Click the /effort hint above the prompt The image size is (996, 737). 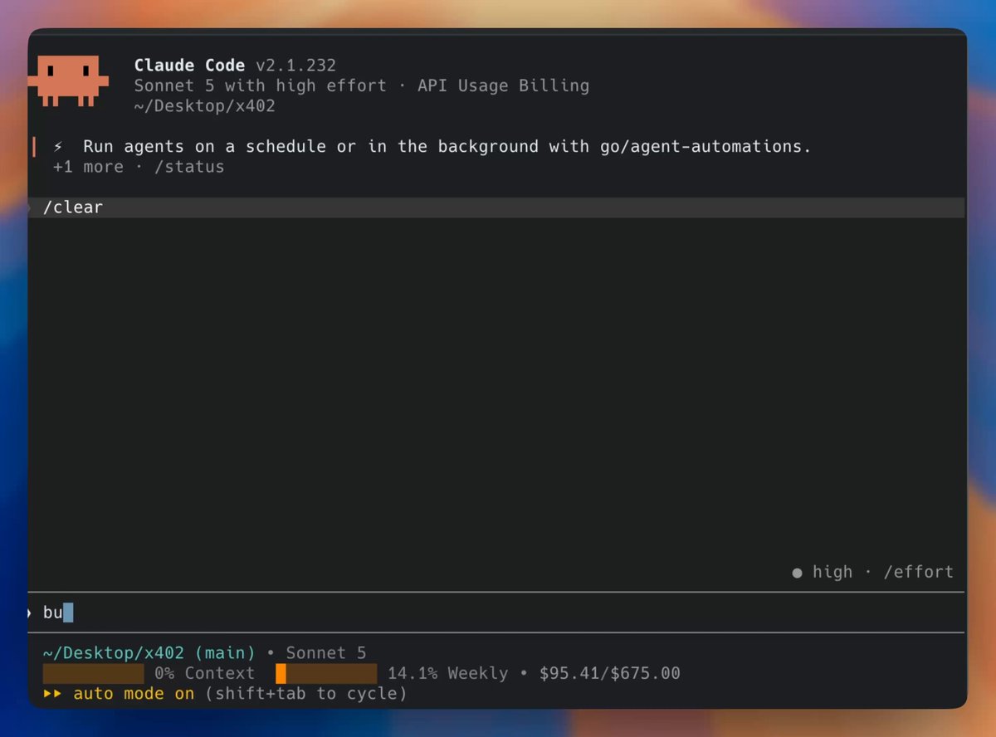coord(919,572)
